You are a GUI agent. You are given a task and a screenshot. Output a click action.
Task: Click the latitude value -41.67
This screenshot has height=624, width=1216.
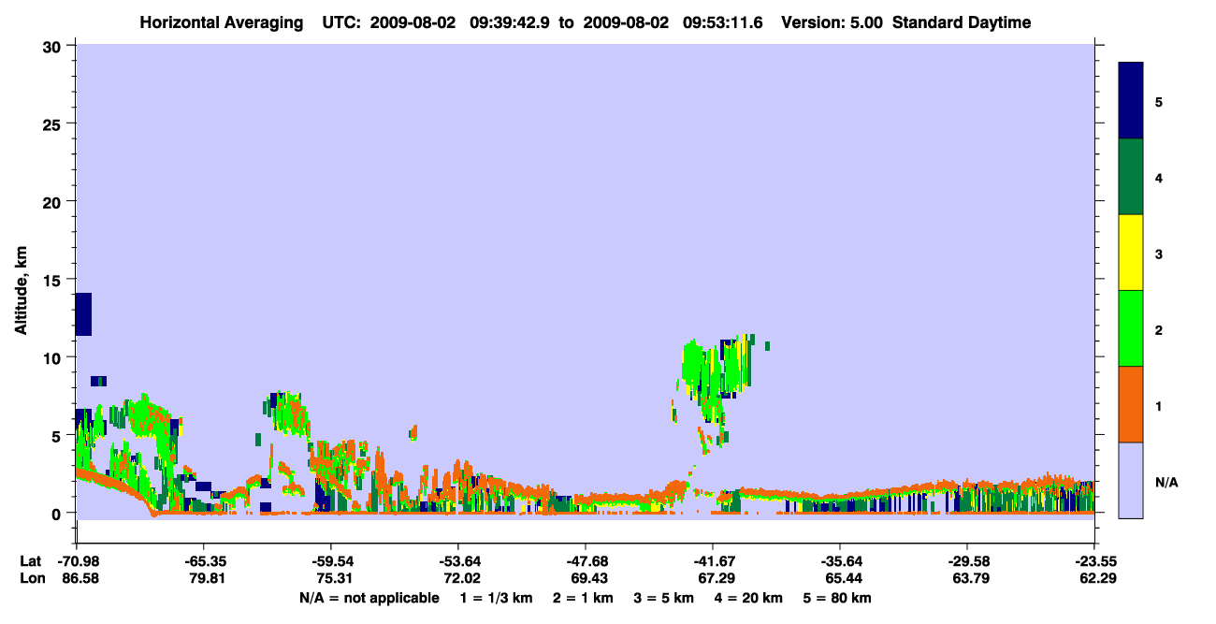point(713,561)
